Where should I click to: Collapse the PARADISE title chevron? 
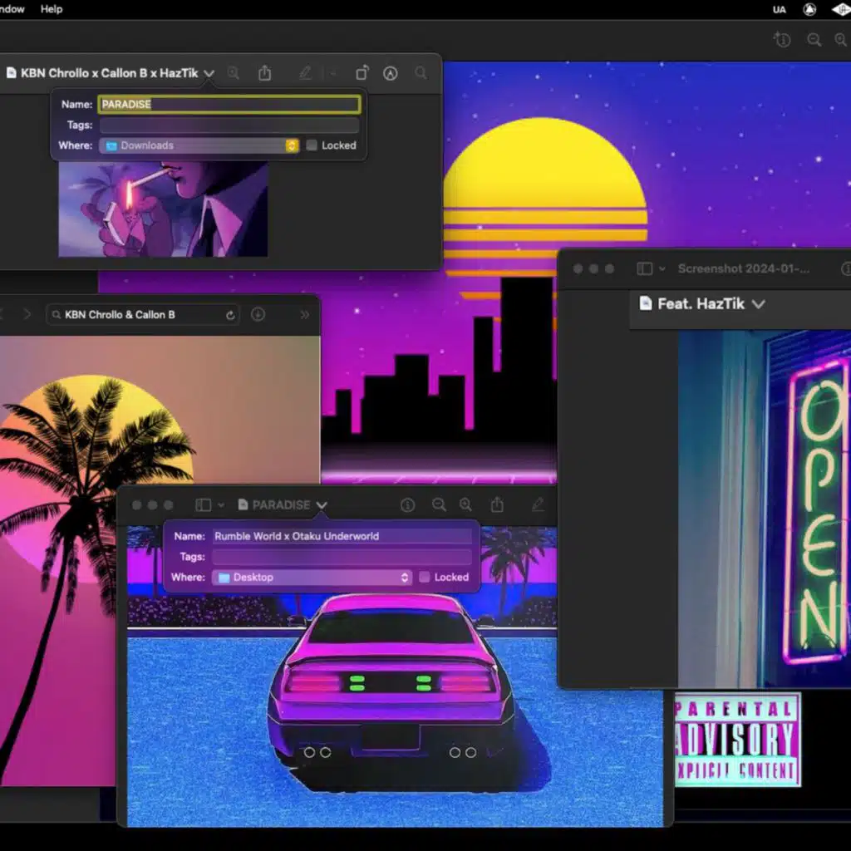click(x=322, y=505)
